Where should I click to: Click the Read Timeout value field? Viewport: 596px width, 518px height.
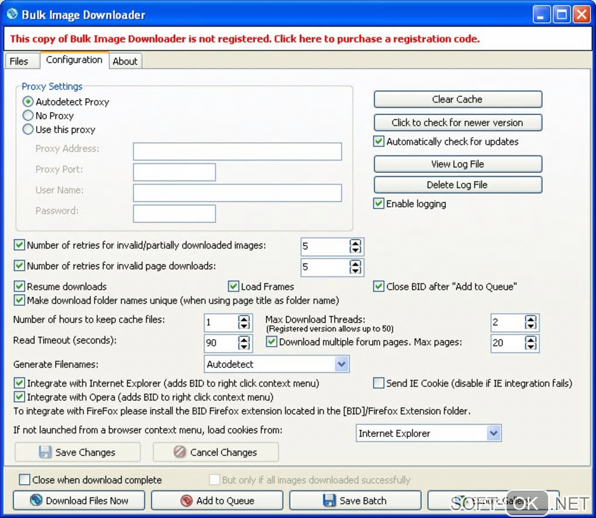(x=221, y=343)
